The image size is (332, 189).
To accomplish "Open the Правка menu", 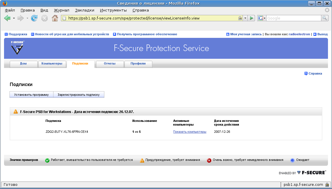I will 28,10.
